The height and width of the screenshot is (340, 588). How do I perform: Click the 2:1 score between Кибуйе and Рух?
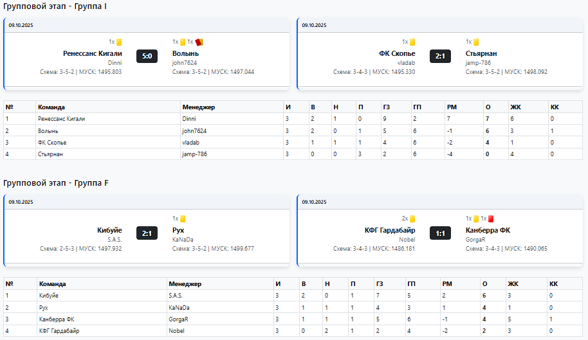point(147,233)
